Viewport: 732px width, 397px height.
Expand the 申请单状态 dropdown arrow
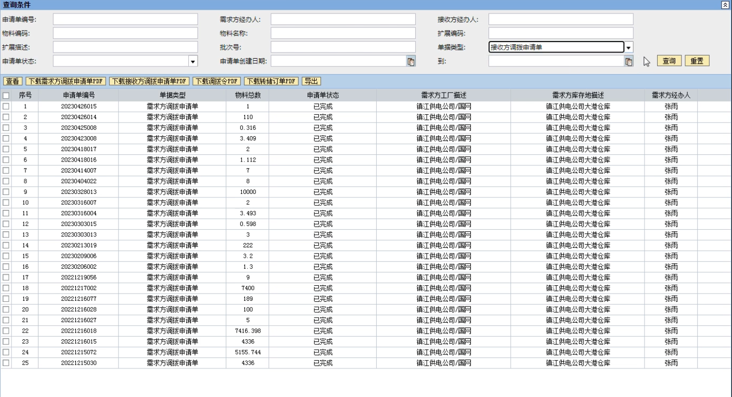point(193,61)
